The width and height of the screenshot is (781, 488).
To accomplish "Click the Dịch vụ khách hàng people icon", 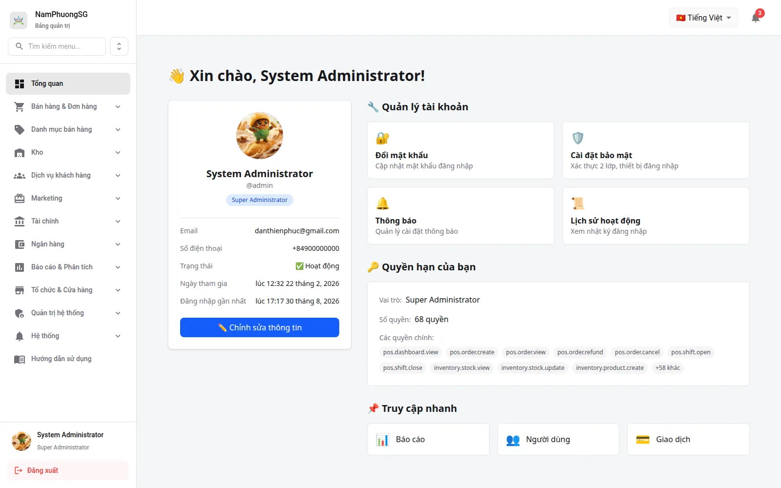I will pyautogui.click(x=20, y=176).
